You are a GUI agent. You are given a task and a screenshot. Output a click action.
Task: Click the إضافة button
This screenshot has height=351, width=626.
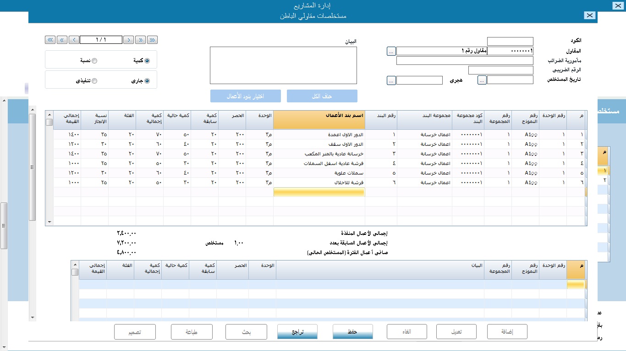[507, 332]
